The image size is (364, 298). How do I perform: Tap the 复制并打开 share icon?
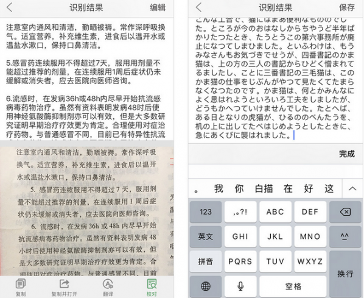point(65,287)
